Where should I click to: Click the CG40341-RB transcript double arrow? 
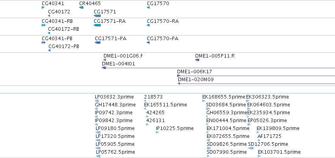(44, 25)
